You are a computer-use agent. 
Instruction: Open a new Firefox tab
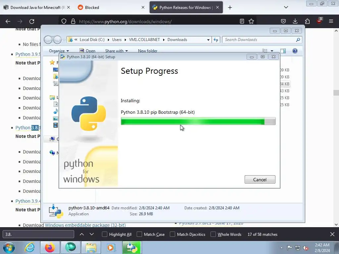230,8
